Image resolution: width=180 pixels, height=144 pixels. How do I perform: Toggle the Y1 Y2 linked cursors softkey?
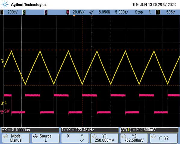163,138
